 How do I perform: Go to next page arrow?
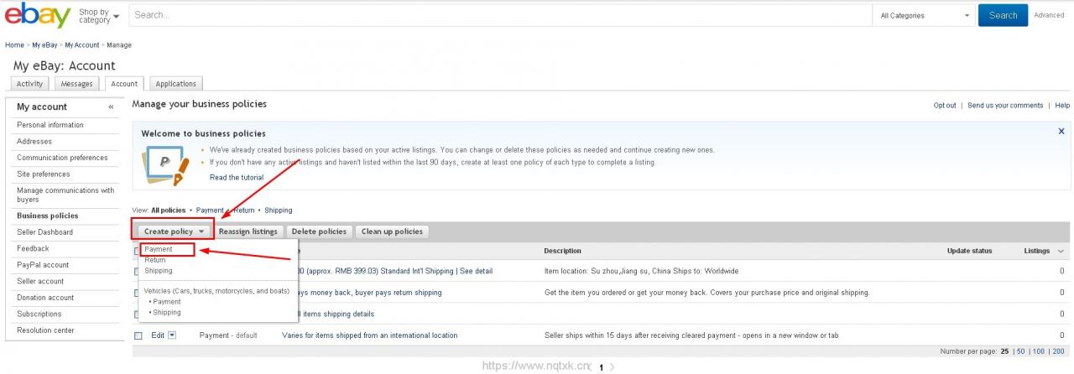[612, 367]
